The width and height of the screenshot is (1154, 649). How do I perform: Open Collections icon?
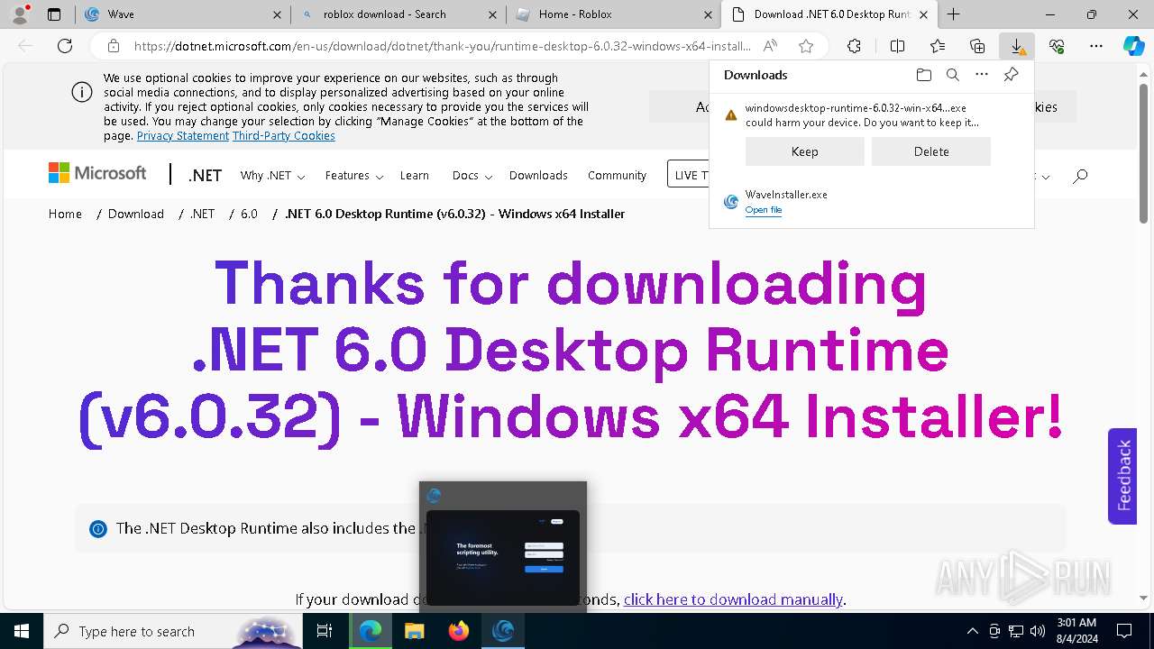(977, 46)
